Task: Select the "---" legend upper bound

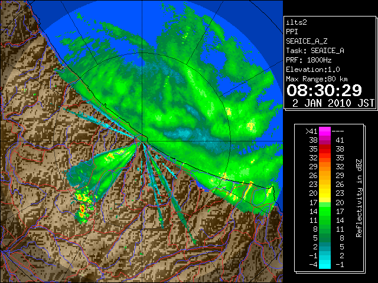Action: click(338, 131)
